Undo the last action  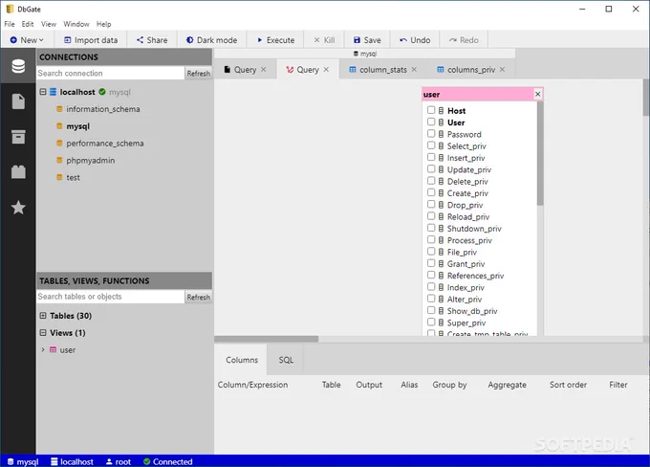[415, 40]
